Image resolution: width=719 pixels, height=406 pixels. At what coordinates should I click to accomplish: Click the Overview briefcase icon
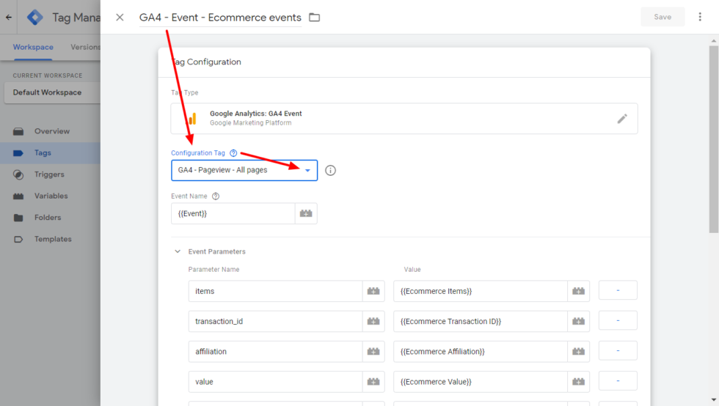(x=18, y=131)
